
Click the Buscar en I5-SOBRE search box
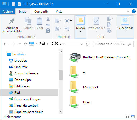coord(113,44)
